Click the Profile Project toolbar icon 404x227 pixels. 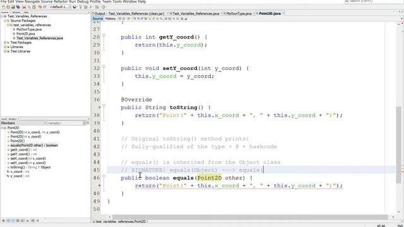(104, 7)
